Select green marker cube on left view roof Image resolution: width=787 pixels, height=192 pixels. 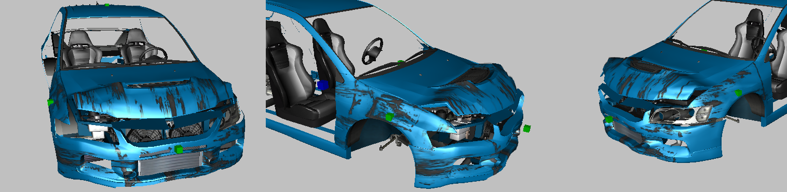[x=106, y=5]
